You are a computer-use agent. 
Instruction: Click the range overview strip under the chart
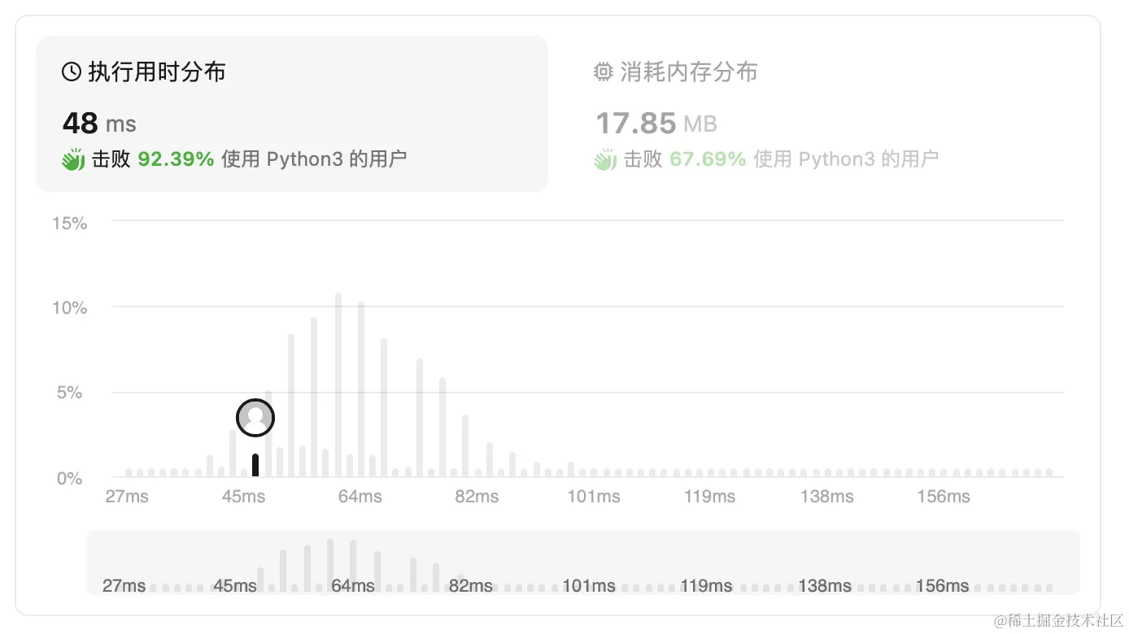tap(583, 562)
